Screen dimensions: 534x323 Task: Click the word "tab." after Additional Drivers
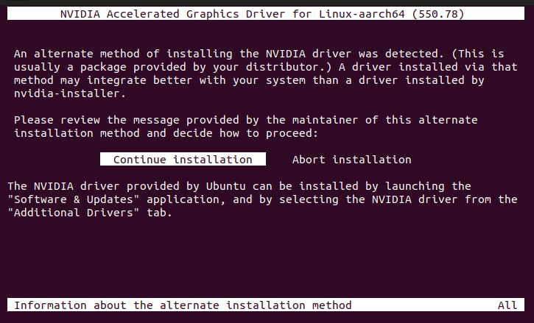pyautogui.click(x=160, y=213)
